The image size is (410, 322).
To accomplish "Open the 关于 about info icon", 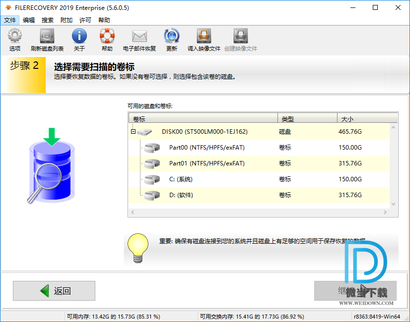I will [x=79, y=36].
